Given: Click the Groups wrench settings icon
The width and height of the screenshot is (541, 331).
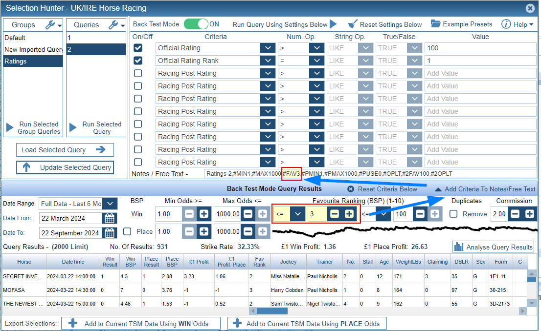Looking at the screenshot, I should pyautogui.click(x=50, y=25).
